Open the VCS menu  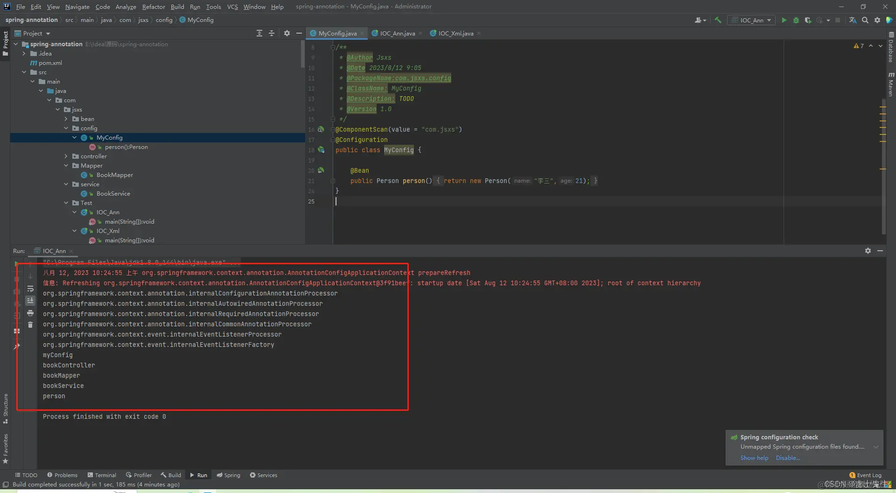(x=232, y=7)
